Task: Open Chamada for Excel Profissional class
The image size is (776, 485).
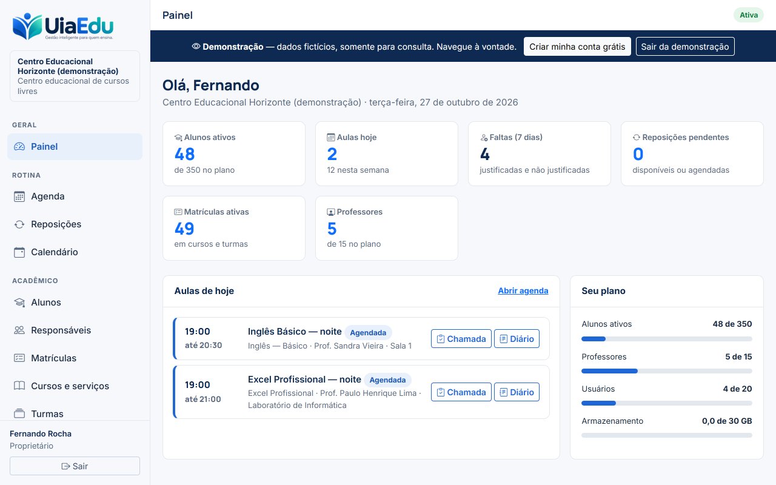Action: pyautogui.click(x=461, y=392)
